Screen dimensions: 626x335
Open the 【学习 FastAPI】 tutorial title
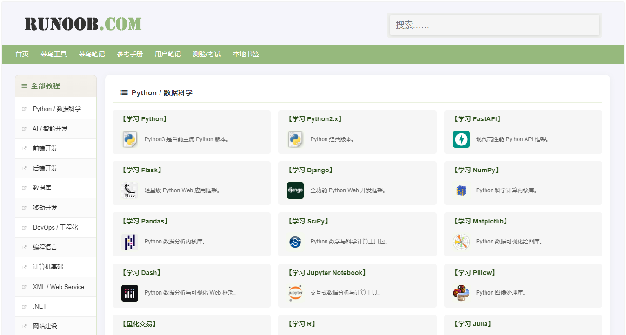(x=478, y=119)
